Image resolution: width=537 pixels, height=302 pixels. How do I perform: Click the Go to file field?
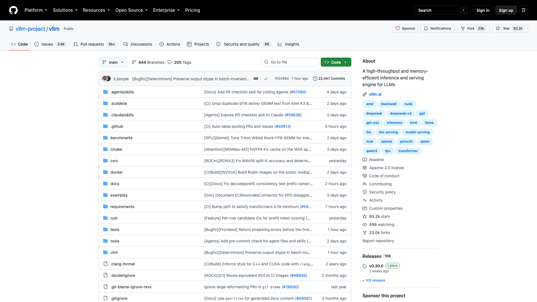click(x=290, y=62)
